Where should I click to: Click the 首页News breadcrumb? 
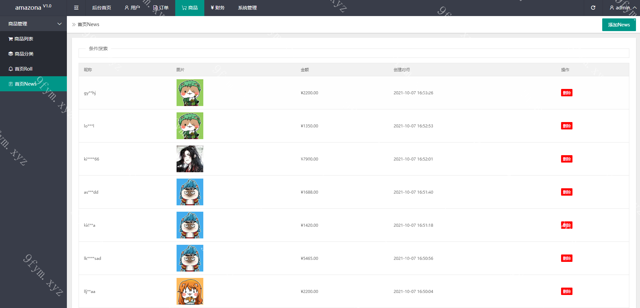click(88, 24)
